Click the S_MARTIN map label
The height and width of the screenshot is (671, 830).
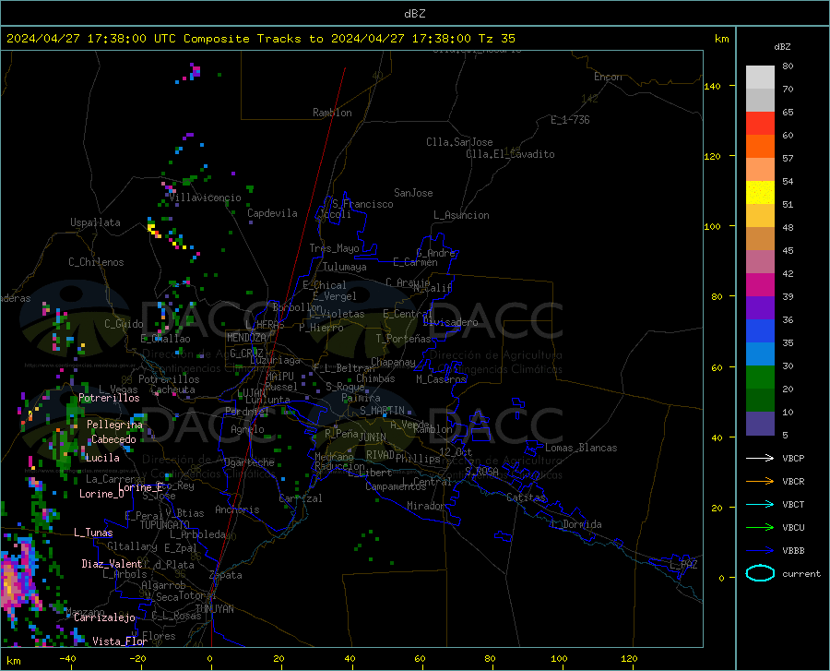[382, 411]
